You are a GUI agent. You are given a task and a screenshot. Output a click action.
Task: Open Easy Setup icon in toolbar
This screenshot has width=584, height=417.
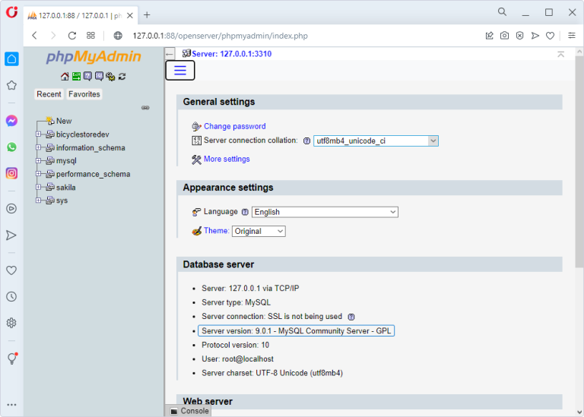click(572, 36)
